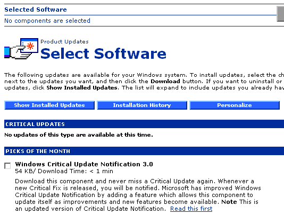The width and height of the screenshot is (284, 215).
Task: Click the Personalize button
Action: click(235, 105)
